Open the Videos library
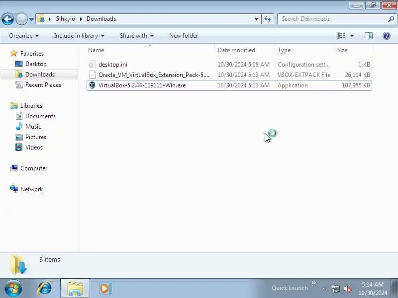398x298 pixels. [x=34, y=148]
